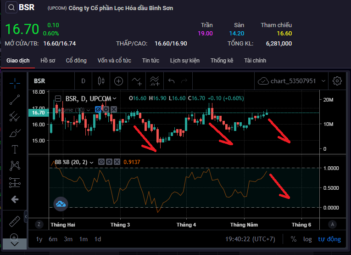The height and width of the screenshot is (255, 351).
Task: Collapse the drawing toolbar side handle
Action: [26, 216]
